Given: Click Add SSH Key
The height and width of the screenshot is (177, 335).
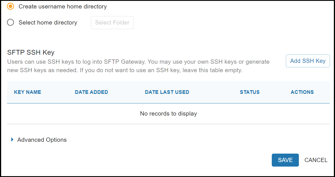Looking at the screenshot, I should tap(308, 61).
